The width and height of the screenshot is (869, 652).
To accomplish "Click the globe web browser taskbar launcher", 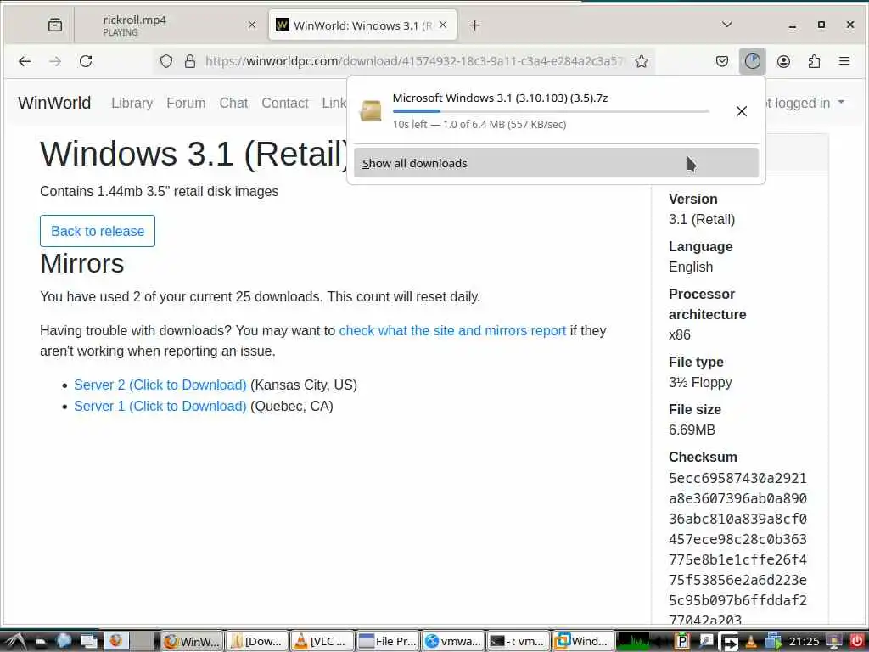I will pos(64,641).
